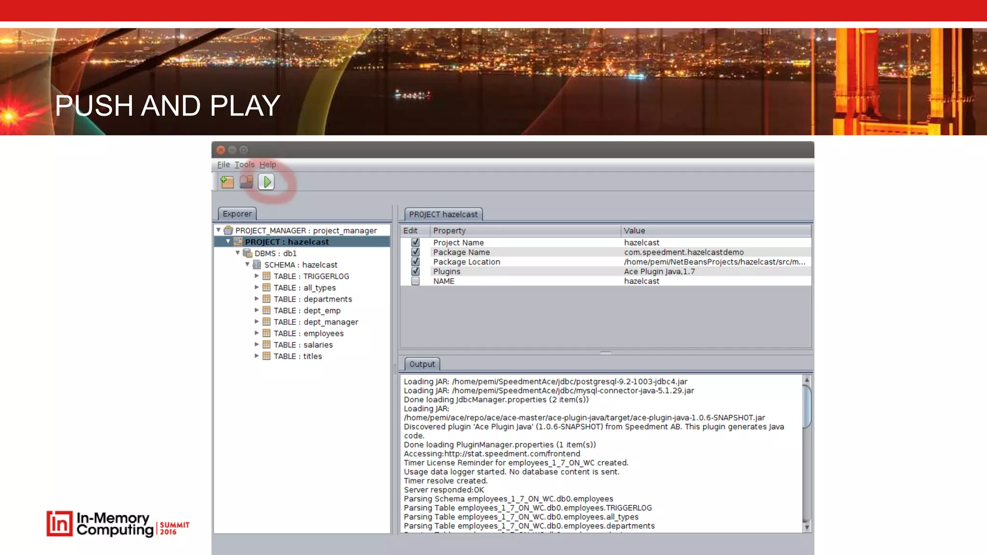
Task: Click the PROJECT_MANAGER root node icon
Action: point(228,230)
